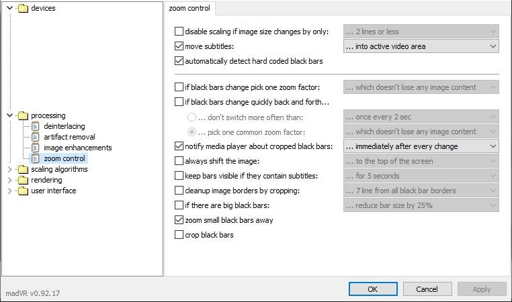Uncheck zoom small black bars away
This screenshot has height=302, width=512.
click(179, 220)
